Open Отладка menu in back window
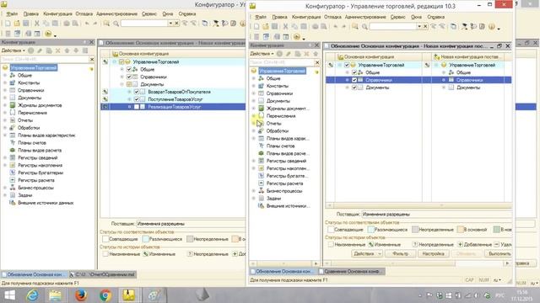The width and height of the screenshot is (540, 303). click(84, 13)
